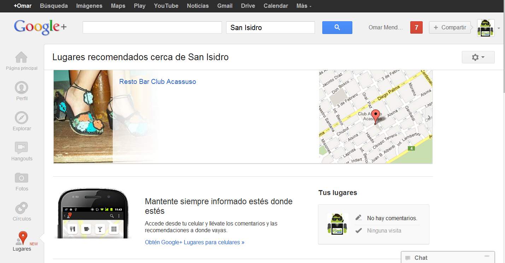The image size is (505, 263).
Task: Click the blue search magnifier button
Action: coord(337,28)
